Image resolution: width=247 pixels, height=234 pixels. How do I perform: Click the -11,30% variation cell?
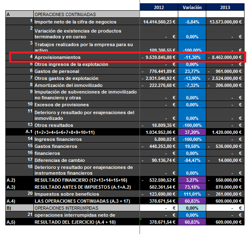[192, 57]
